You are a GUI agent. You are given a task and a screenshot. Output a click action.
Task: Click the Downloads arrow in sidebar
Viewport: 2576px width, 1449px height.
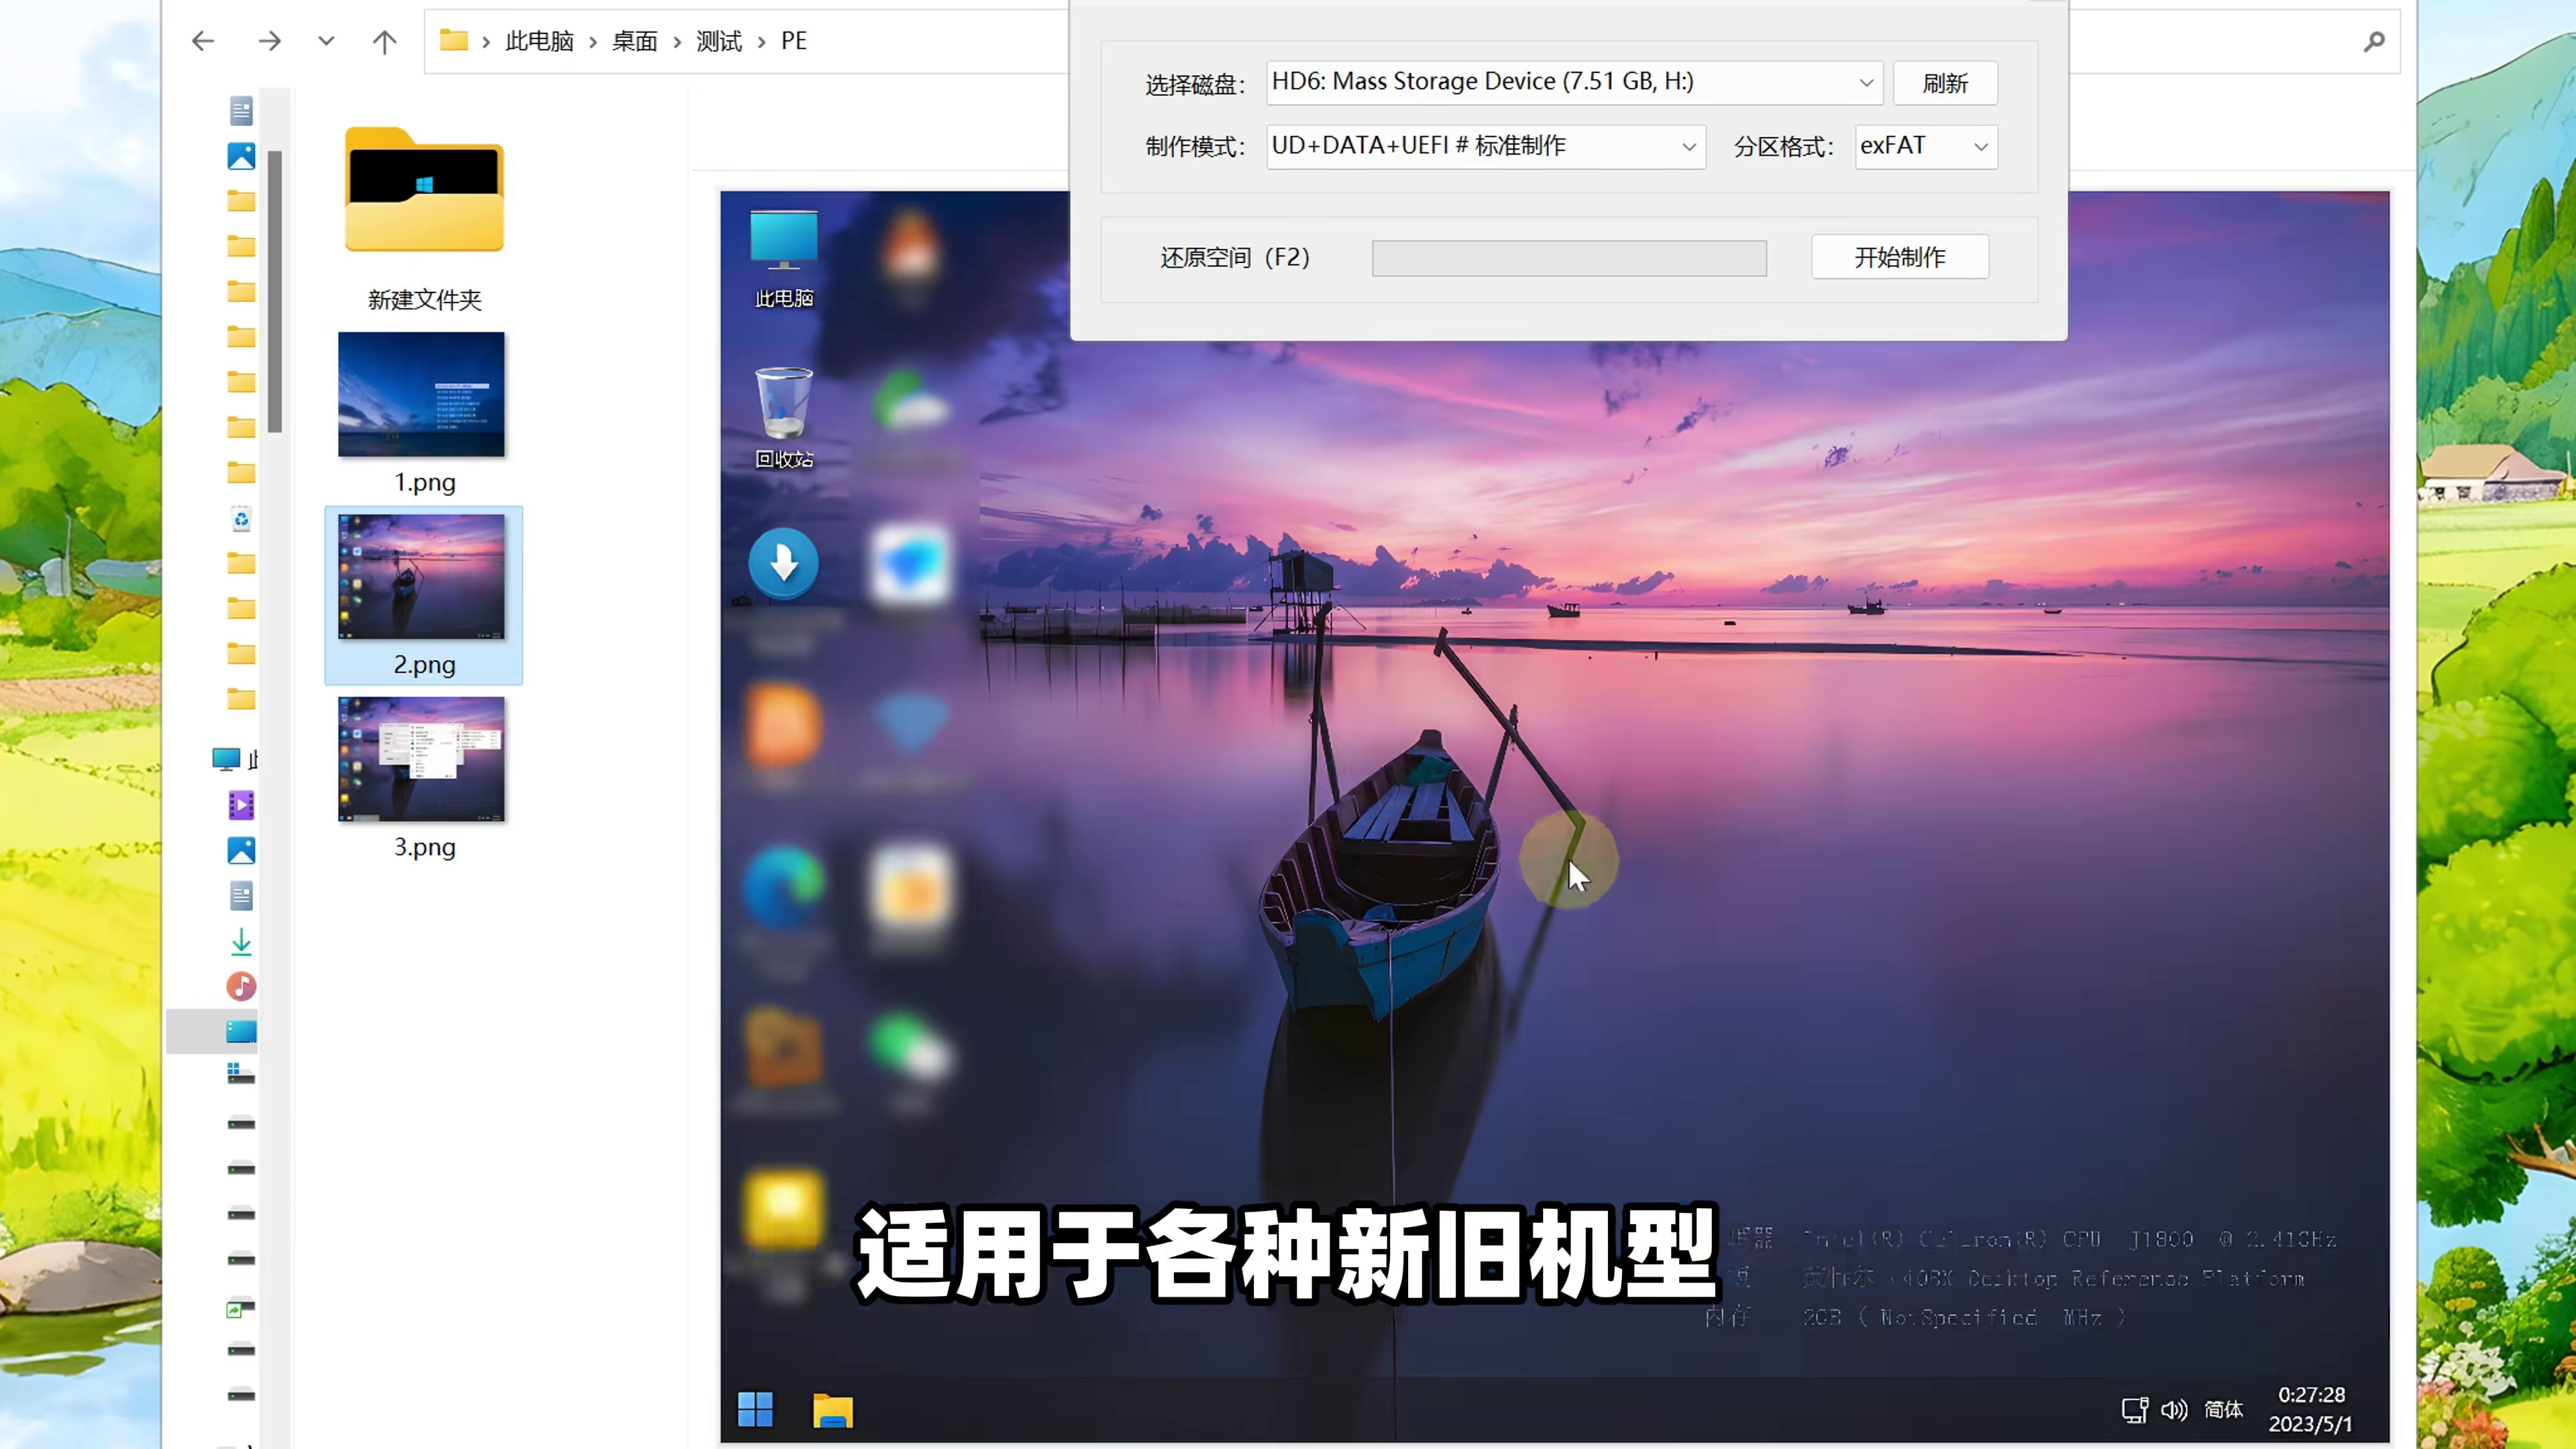click(x=241, y=941)
